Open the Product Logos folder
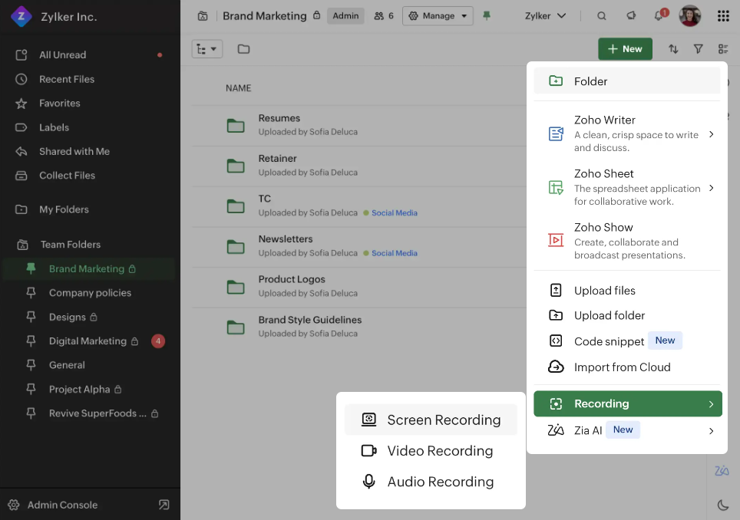Image resolution: width=740 pixels, height=520 pixels. [292, 279]
